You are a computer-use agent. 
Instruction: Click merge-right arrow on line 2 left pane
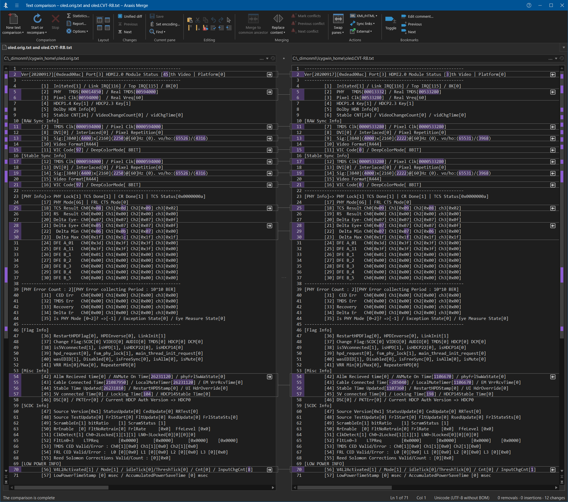(x=269, y=74)
